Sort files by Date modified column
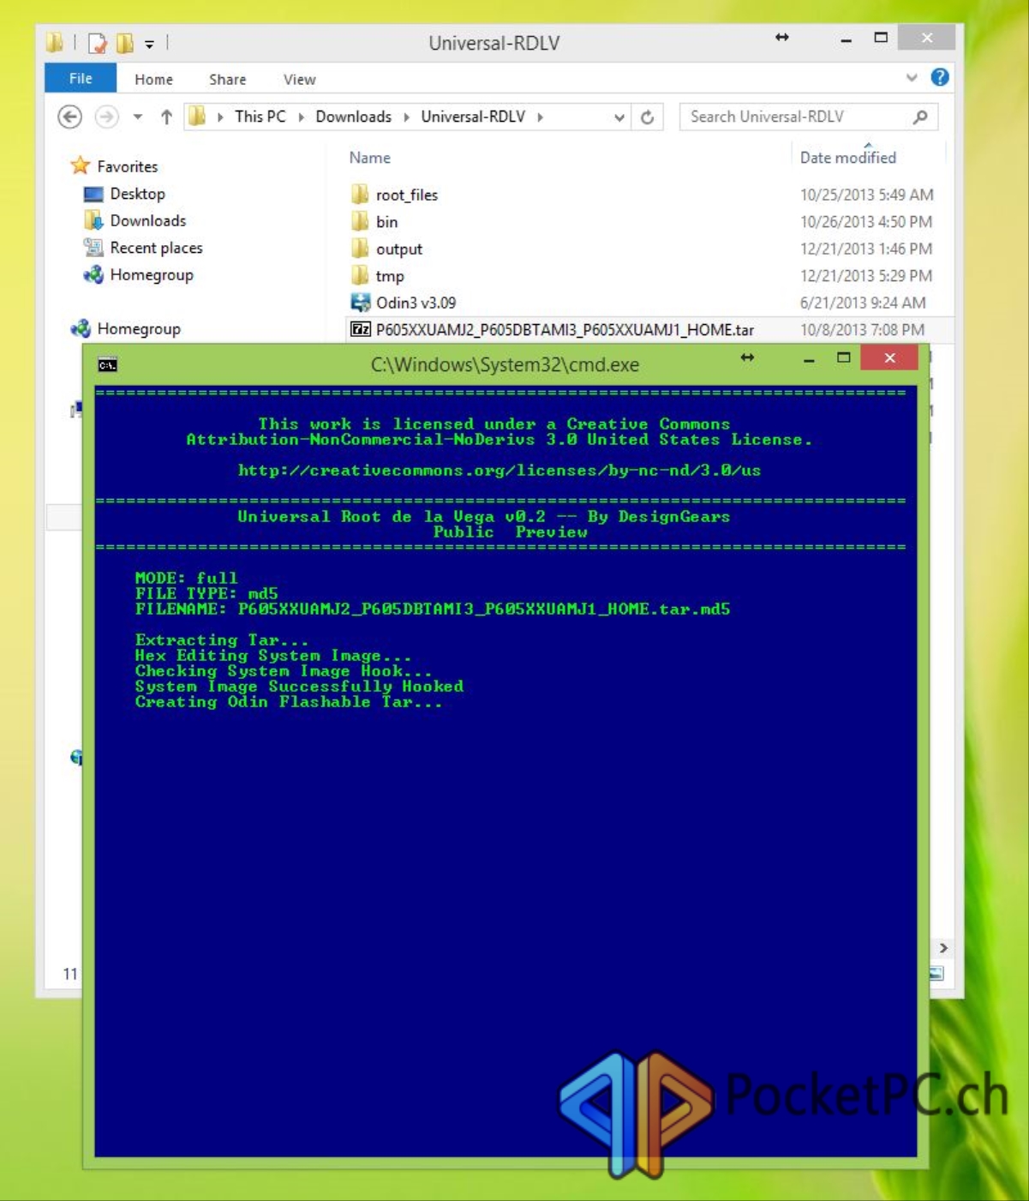This screenshot has width=1029, height=1201. pos(848,158)
